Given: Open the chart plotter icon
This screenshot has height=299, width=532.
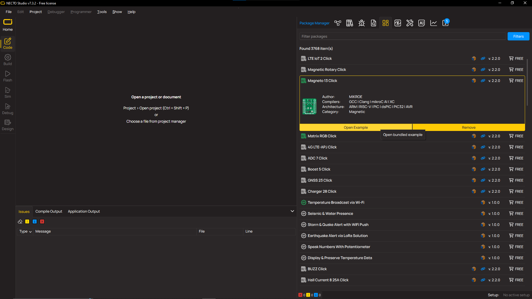Looking at the screenshot, I should coord(433,23).
